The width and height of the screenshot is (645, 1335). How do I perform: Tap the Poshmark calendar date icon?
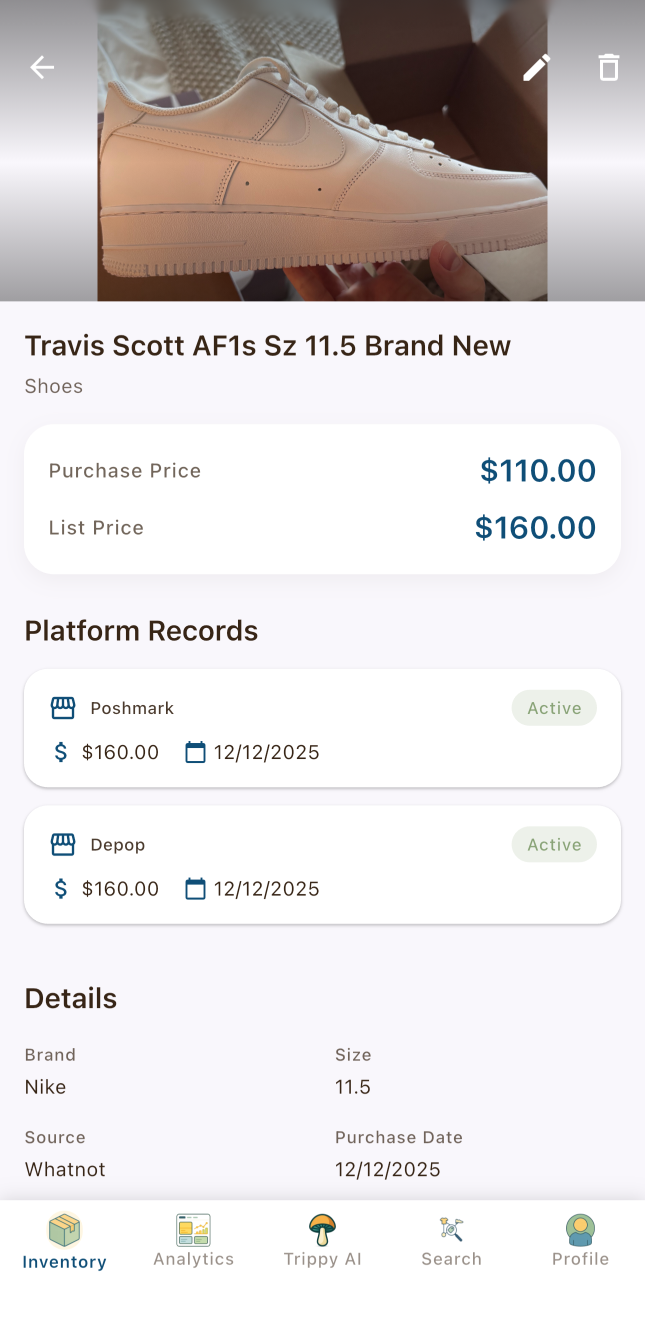195,752
